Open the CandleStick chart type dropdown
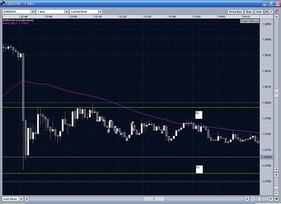Screen dimensions: 281x204 [100, 12]
